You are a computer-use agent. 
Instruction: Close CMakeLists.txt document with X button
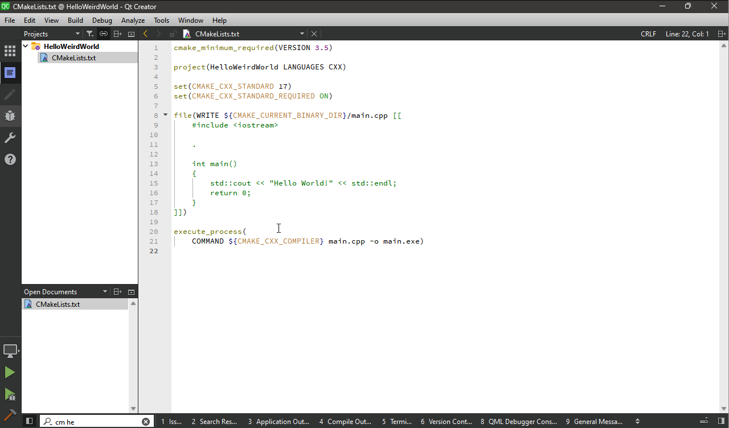(314, 34)
